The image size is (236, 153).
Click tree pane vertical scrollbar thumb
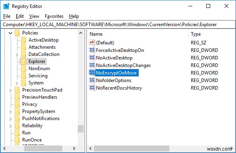point(81,129)
